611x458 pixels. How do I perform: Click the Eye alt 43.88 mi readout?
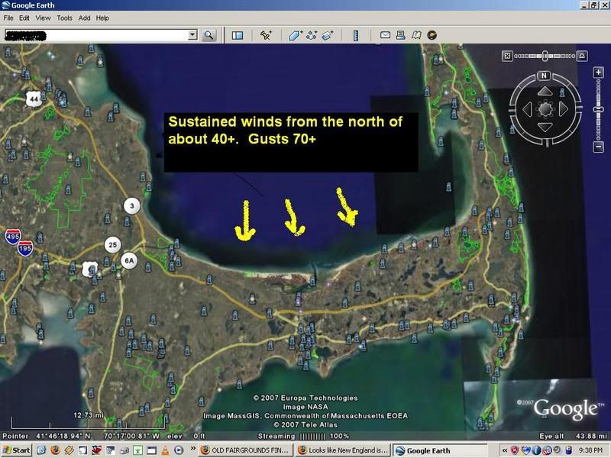[x=574, y=436]
